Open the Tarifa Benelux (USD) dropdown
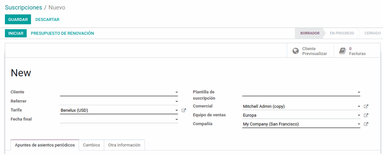Viewport: 383px width, 154px height. [119, 110]
